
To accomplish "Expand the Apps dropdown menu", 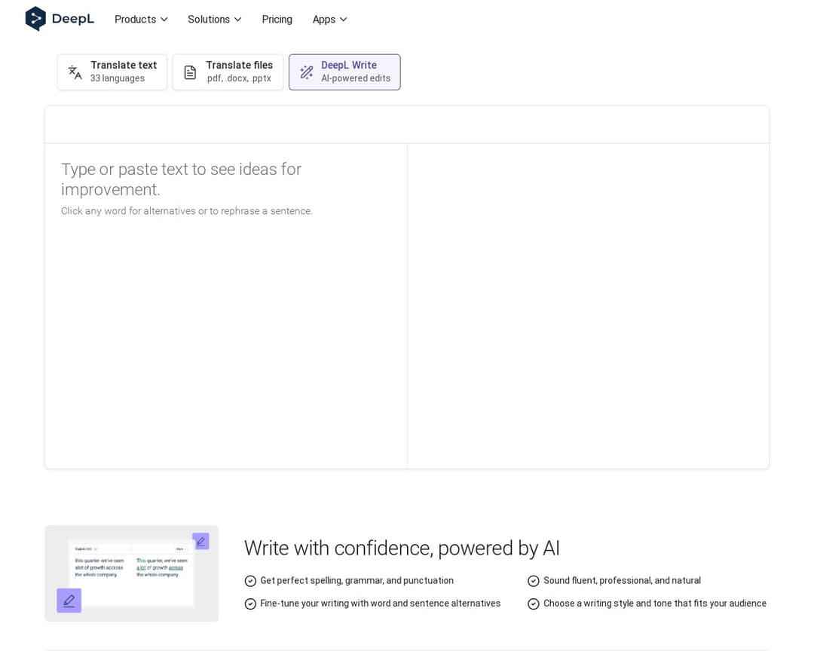I will (330, 20).
